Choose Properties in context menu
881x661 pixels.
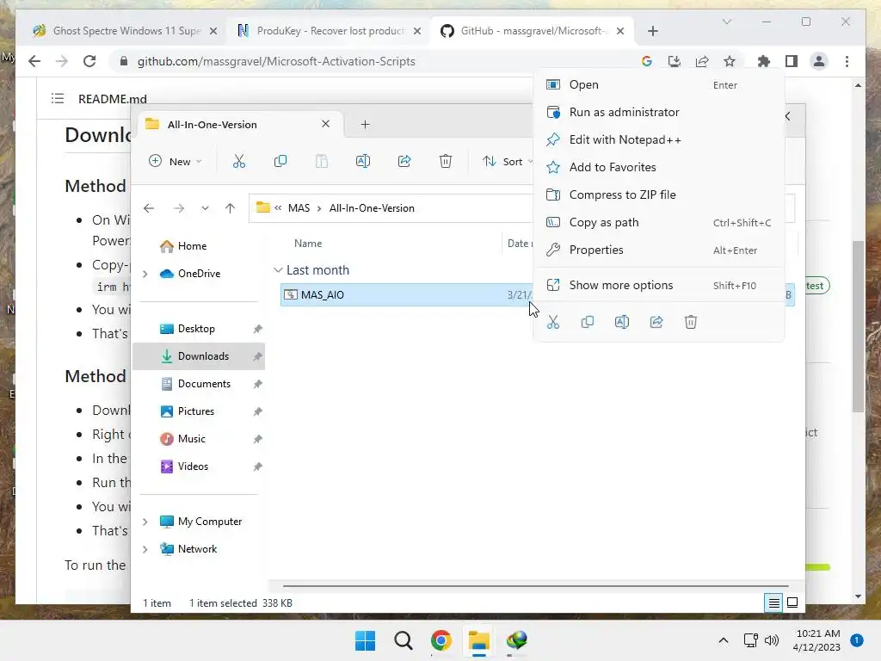pos(658,250)
